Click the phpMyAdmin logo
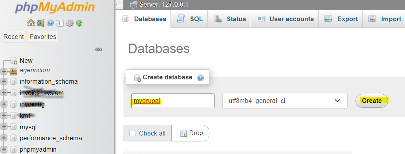 [55, 8]
